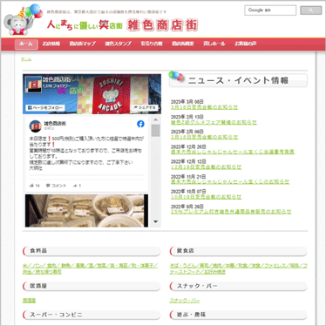This screenshot has height=326, width=326.
Task: Click the 遊ぶ・趣味 category heading
Action: click(239, 315)
